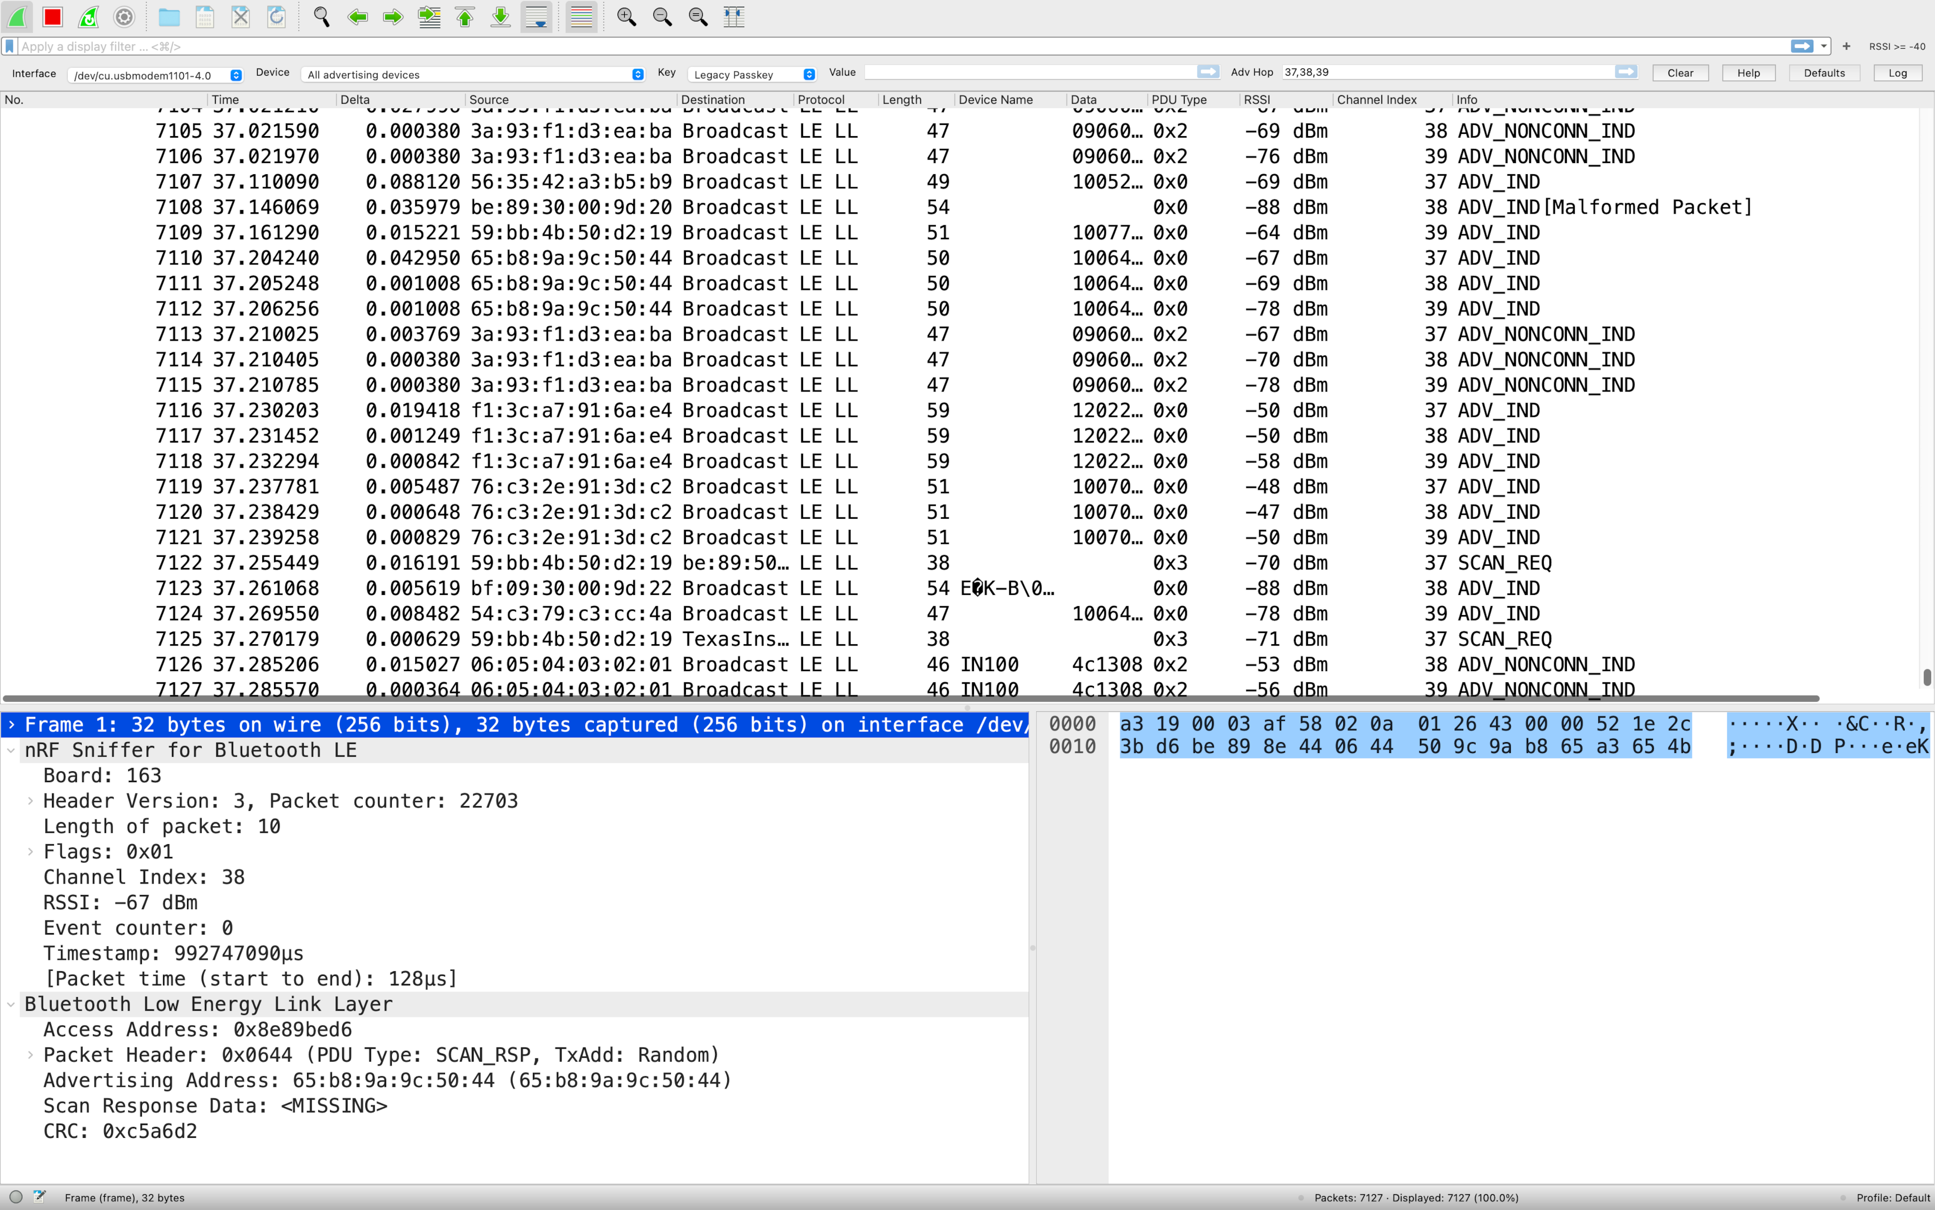Toggle auto-scroll in live capture
This screenshot has height=1210, width=1935.
tap(536, 17)
